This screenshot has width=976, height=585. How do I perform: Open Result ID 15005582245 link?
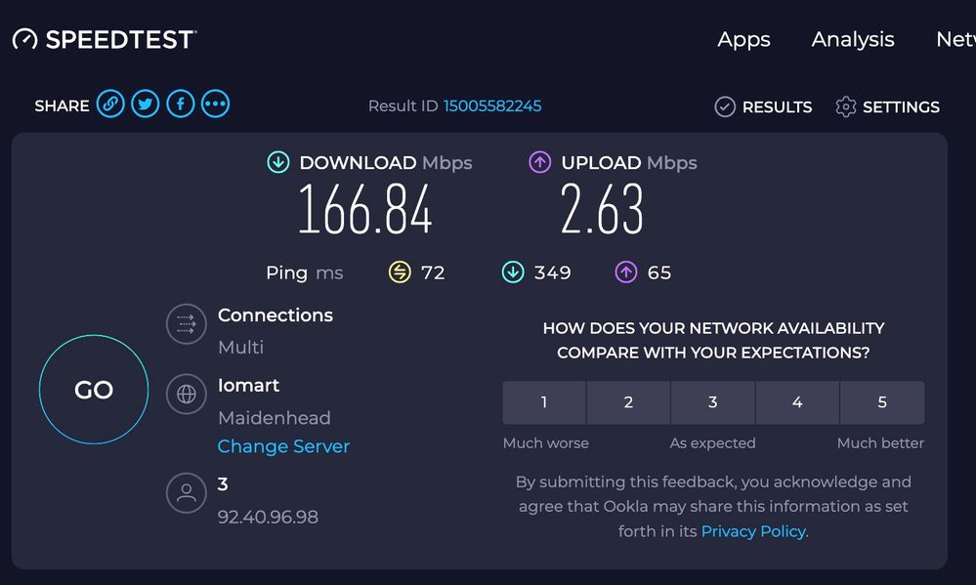492,106
